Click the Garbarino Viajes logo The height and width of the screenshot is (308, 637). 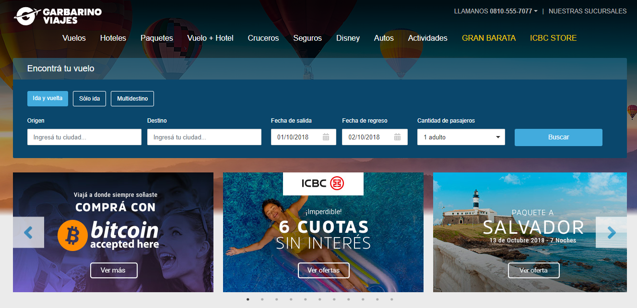pos(58,16)
